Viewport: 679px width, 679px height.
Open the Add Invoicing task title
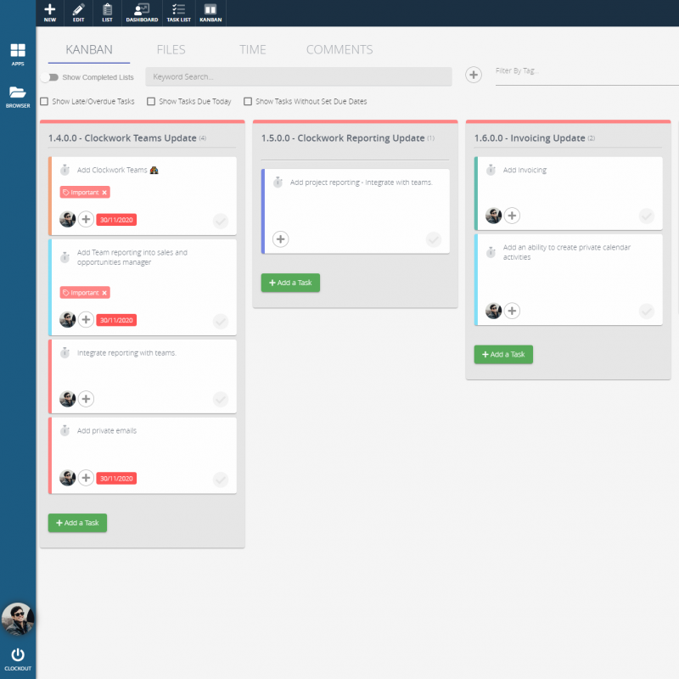pos(525,171)
